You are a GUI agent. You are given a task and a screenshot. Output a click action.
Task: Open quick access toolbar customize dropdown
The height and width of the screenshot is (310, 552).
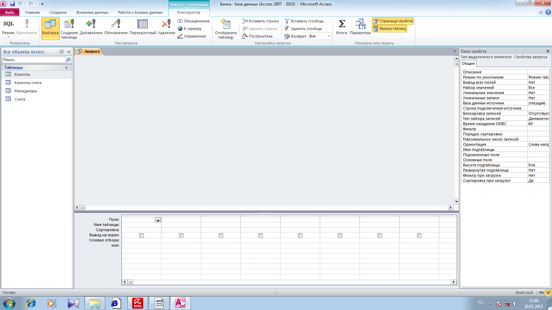[42, 4]
